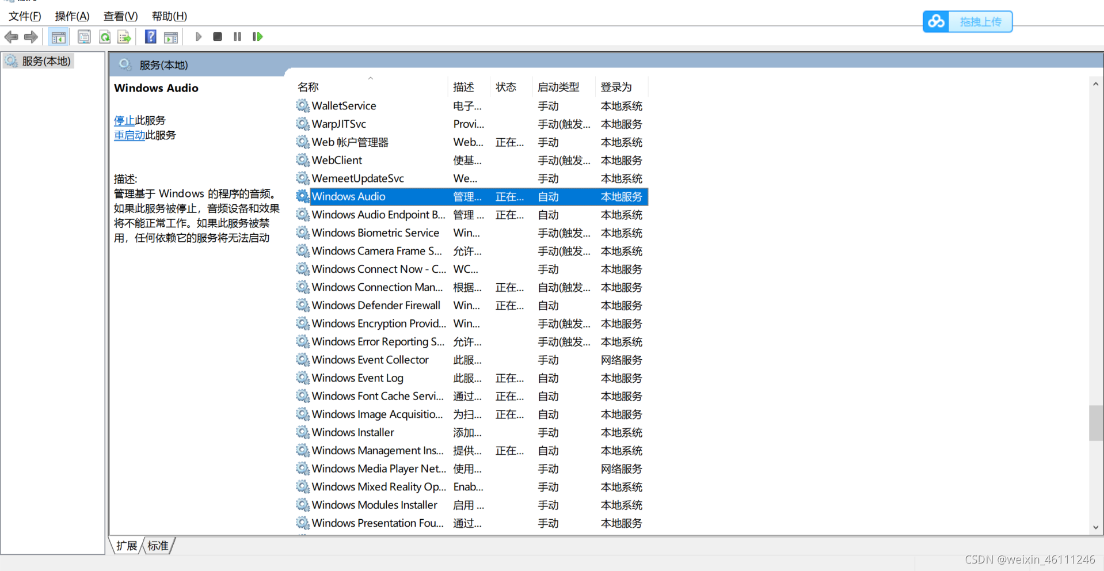Select Windows Connection Manager row
Screen dimensions: 1104x571
472,287
